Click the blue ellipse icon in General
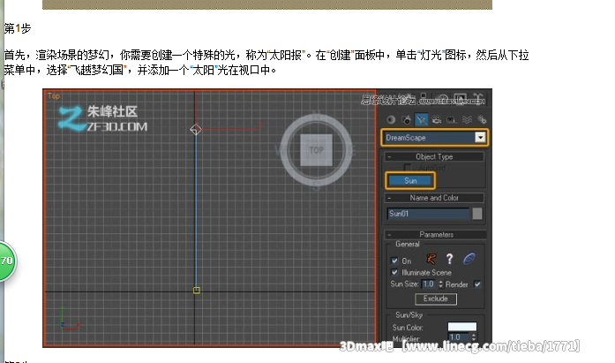Image resolution: width=615 pixels, height=363 pixels. 469,259
